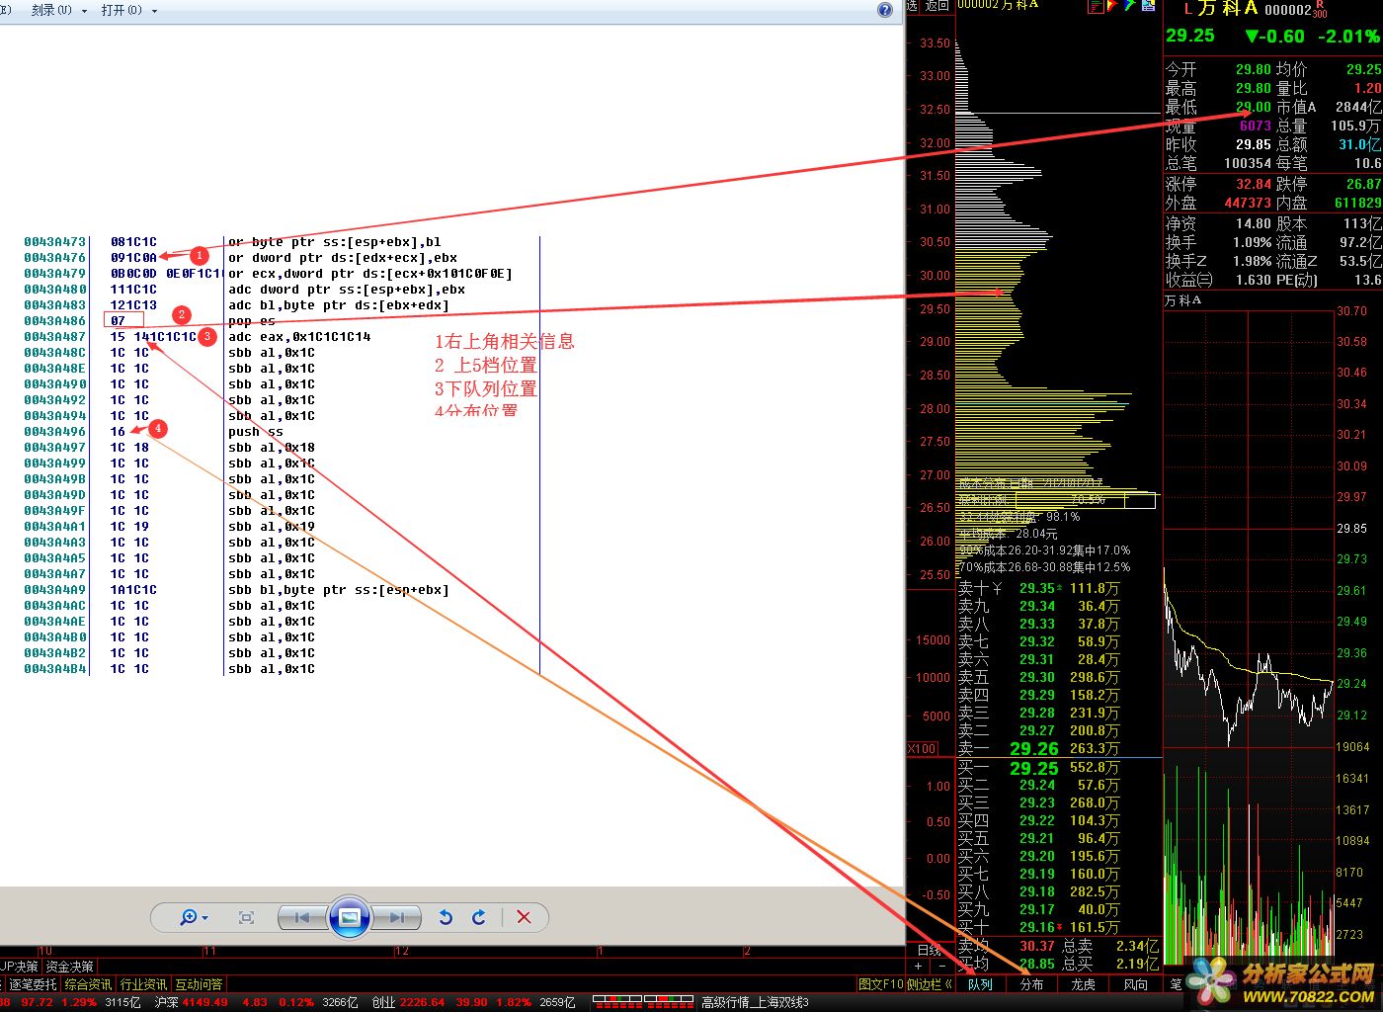Click the 外盘 value 447373
The image size is (1383, 1012).
pyautogui.click(x=1248, y=203)
